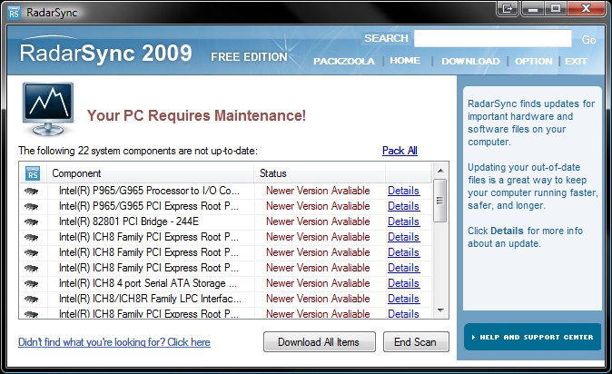
Task: Select the Intel(R) P965/G965 Processor to I/O row
Action: [x=225, y=191]
